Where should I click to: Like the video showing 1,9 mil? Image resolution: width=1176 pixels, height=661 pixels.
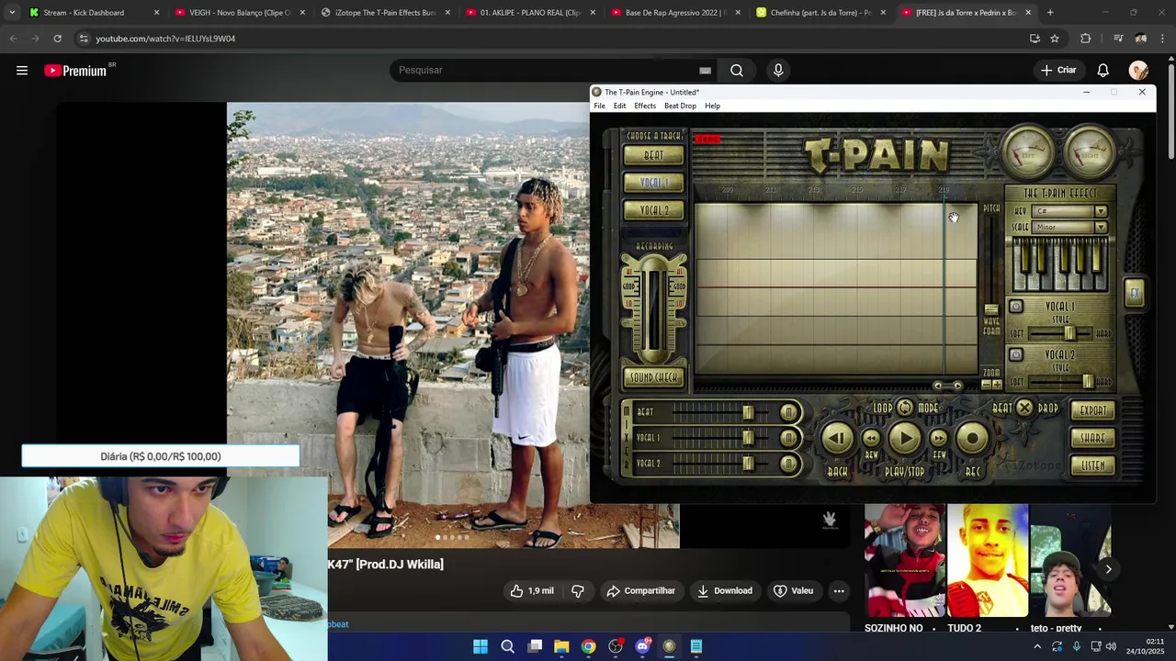coord(532,591)
